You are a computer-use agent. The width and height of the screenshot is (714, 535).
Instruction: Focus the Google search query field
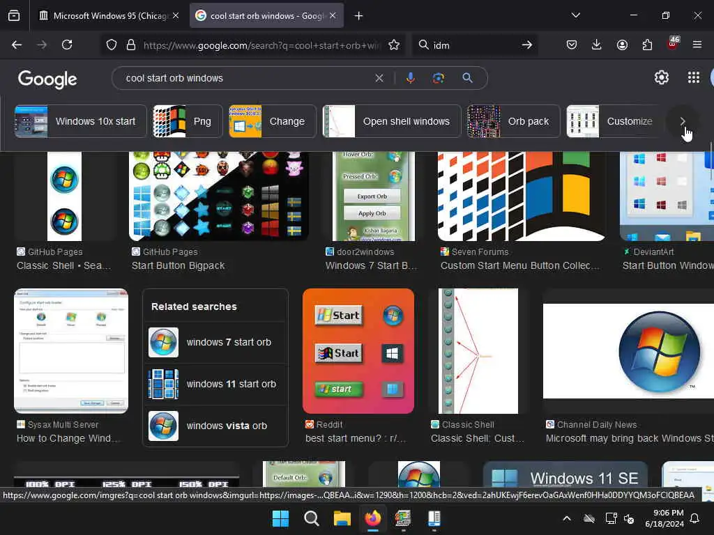point(246,78)
